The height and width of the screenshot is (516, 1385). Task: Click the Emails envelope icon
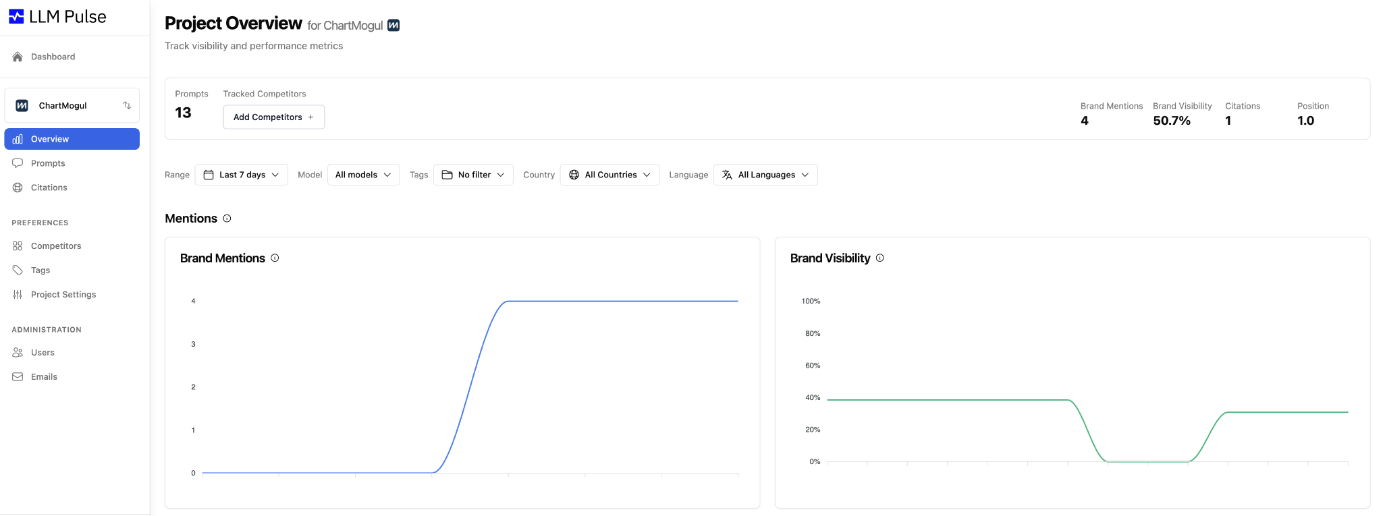coord(18,377)
